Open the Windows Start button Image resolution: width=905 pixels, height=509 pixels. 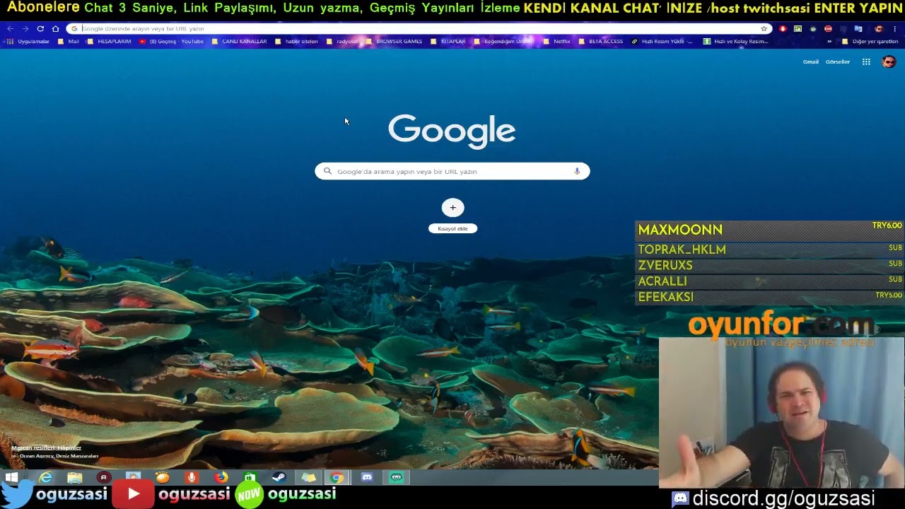pos(11,477)
